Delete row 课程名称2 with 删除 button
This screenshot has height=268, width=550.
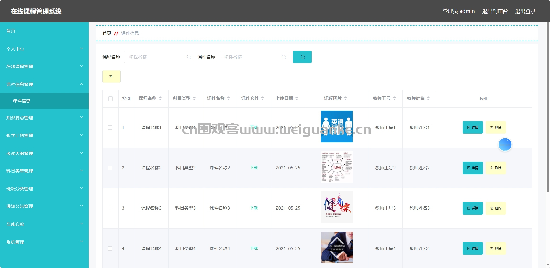(x=496, y=168)
